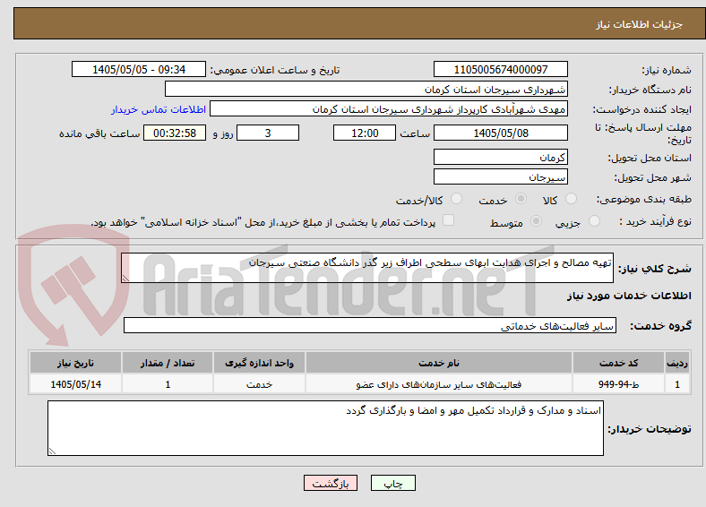This screenshot has width=706, height=507.
Task: Click the resize handle of the شرح کلی نیاز textarea
Action: (x=125, y=279)
